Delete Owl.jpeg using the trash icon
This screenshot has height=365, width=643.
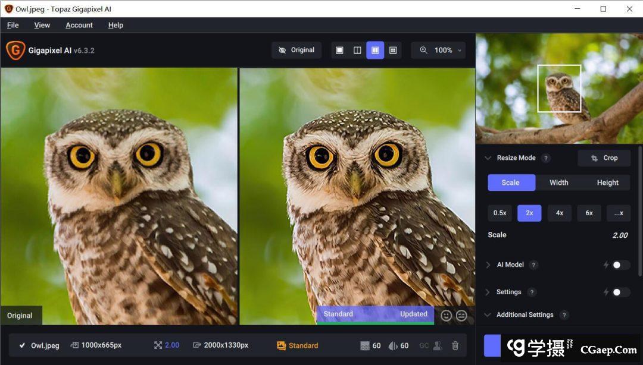pyautogui.click(x=455, y=345)
